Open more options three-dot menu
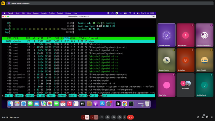This screenshot has width=215, height=121. click(x=125, y=117)
